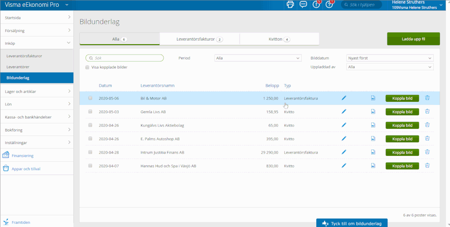Switch to the Kvitton tab

coord(279,39)
